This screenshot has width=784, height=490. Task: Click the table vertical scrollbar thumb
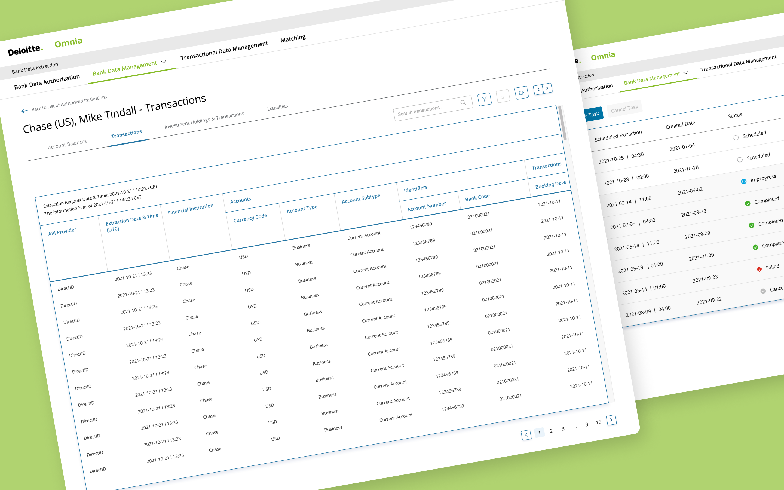pos(562,122)
